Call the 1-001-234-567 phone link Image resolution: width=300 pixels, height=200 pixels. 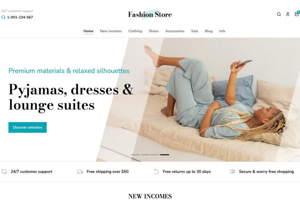click(20, 17)
